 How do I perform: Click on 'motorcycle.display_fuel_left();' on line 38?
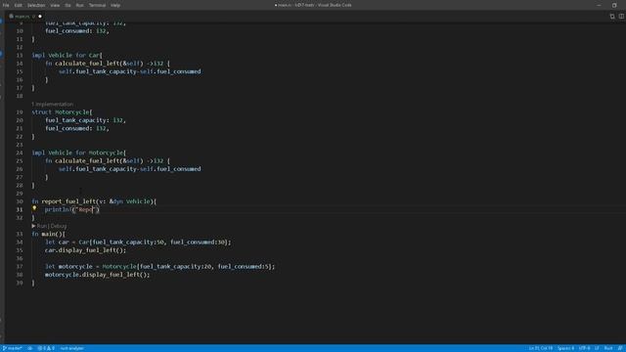[98, 275]
